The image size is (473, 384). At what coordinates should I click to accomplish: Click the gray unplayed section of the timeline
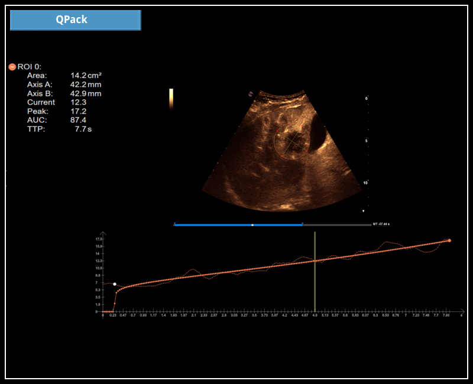pyautogui.click(x=337, y=225)
